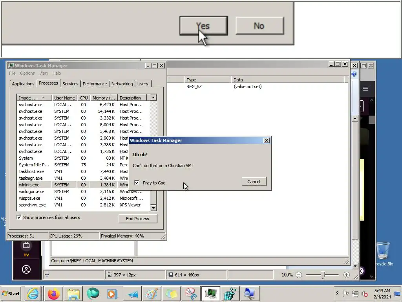Click the network tray icon

355,293
